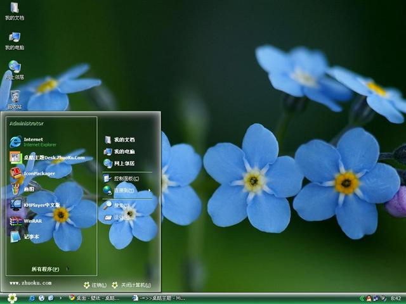Open the 我的文档 desktop icon
The height and width of the screenshot is (304, 406).
(x=15, y=11)
